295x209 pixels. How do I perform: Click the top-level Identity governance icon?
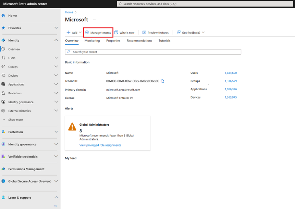pyautogui.click(x=3, y=144)
